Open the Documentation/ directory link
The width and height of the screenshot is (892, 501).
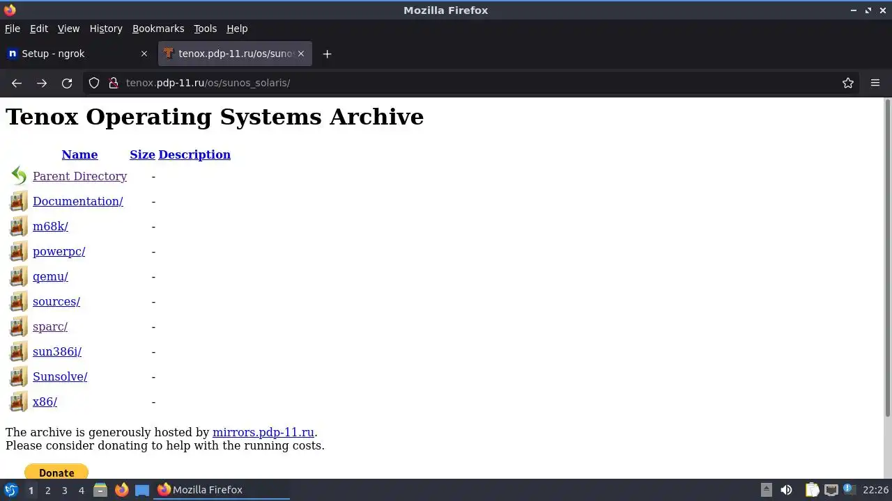coord(78,201)
